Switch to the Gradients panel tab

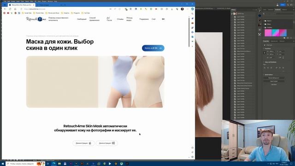click(x=277, y=10)
